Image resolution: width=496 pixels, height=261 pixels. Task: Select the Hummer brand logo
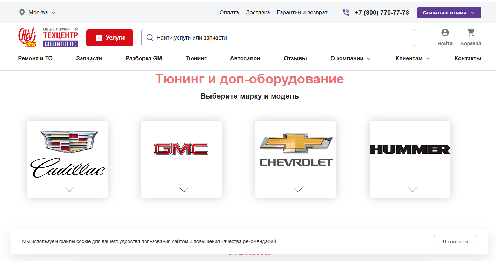click(410, 149)
